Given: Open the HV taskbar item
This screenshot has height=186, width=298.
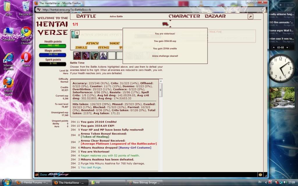Looking at the screenshot, I should pos(107,183).
